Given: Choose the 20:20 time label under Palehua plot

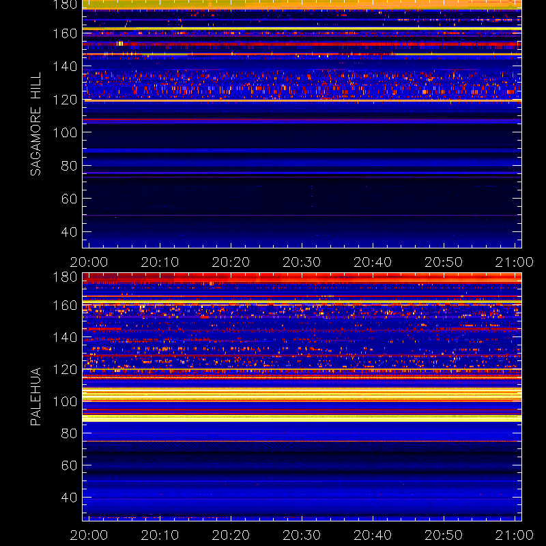Looking at the screenshot, I should (231, 535).
